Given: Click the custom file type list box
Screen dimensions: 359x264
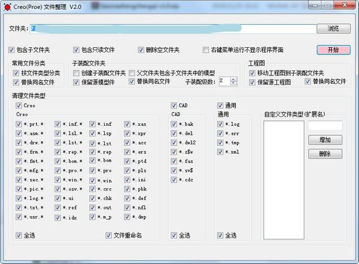Looking at the screenshot, I should [x=284, y=180].
